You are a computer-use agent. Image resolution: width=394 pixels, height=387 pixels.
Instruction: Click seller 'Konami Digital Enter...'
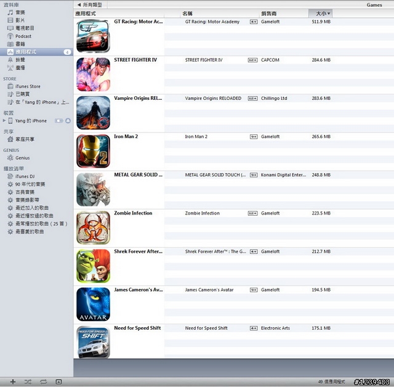pos(283,175)
